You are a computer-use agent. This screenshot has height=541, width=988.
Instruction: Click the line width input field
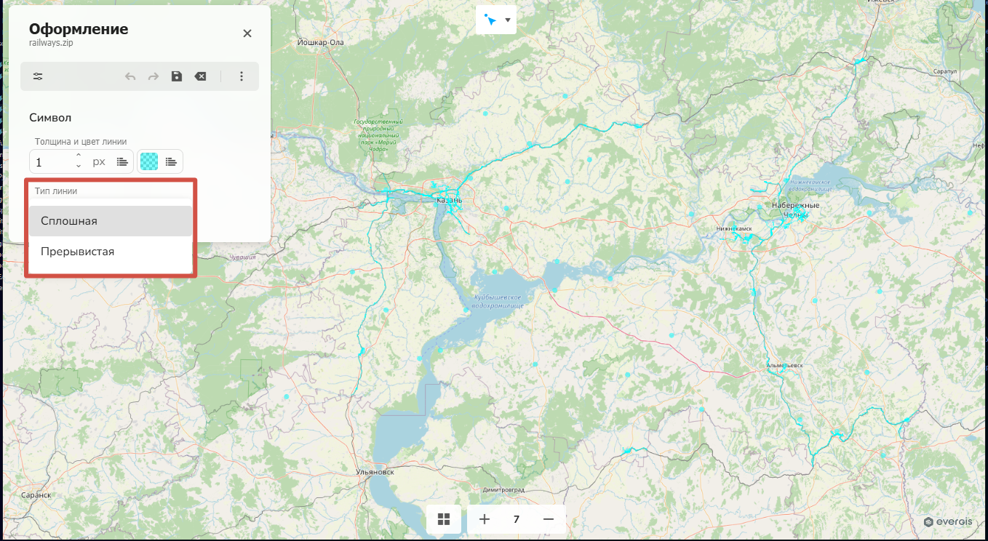tap(51, 161)
